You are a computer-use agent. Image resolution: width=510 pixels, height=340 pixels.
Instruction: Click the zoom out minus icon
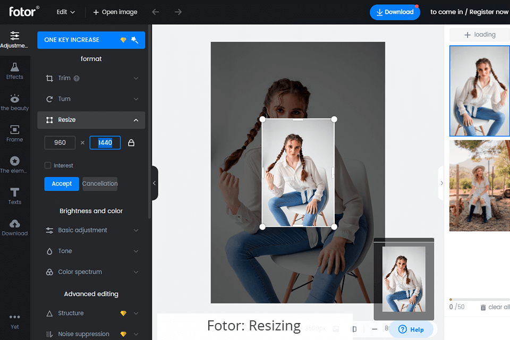[x=375, y=329]
